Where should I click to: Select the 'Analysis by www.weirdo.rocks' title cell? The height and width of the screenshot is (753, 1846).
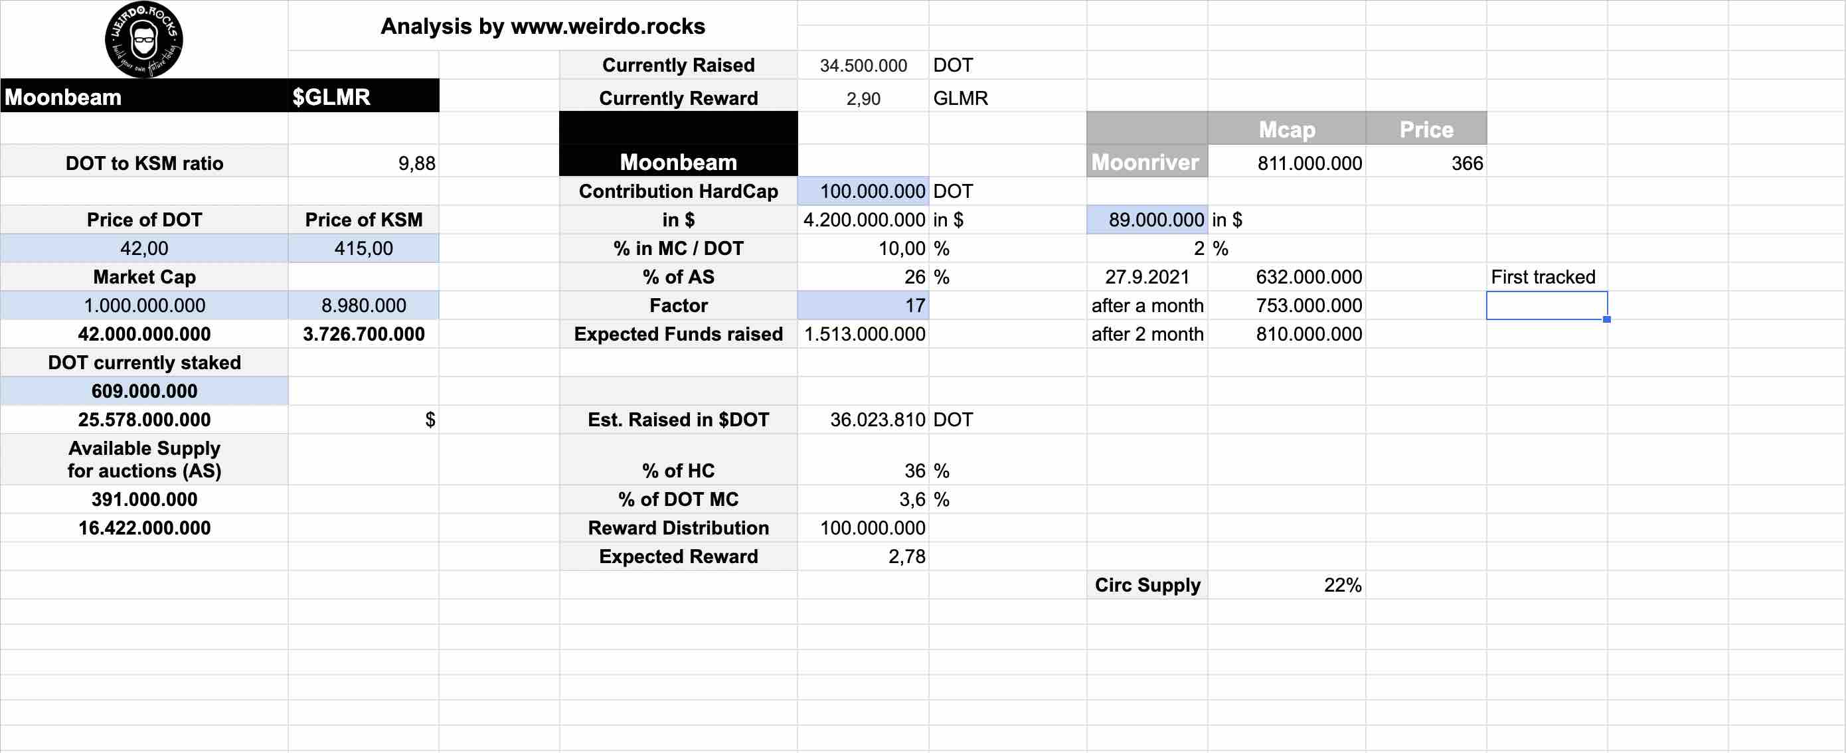click(x=543, y=26)
